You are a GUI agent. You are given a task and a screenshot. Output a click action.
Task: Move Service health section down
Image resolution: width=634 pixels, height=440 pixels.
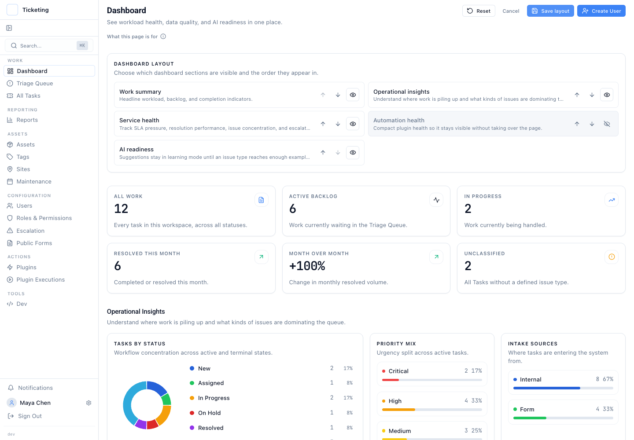pos(338,124)
